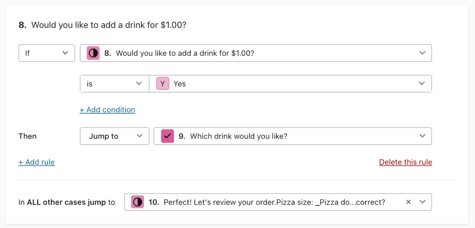The height and width of the screenshot is (228, 475).
Task: Expand the chevron on the question 8 selector
Action: (x=422, y=53)
